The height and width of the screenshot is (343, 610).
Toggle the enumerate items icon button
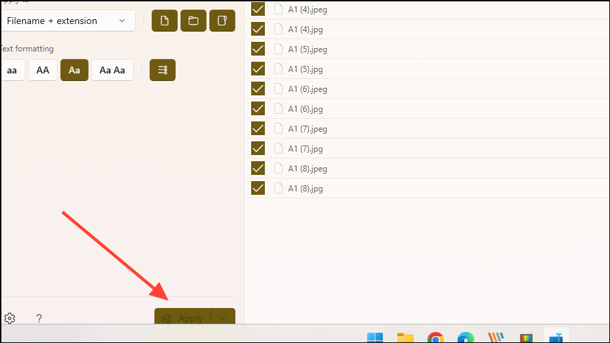click(163, 70)
